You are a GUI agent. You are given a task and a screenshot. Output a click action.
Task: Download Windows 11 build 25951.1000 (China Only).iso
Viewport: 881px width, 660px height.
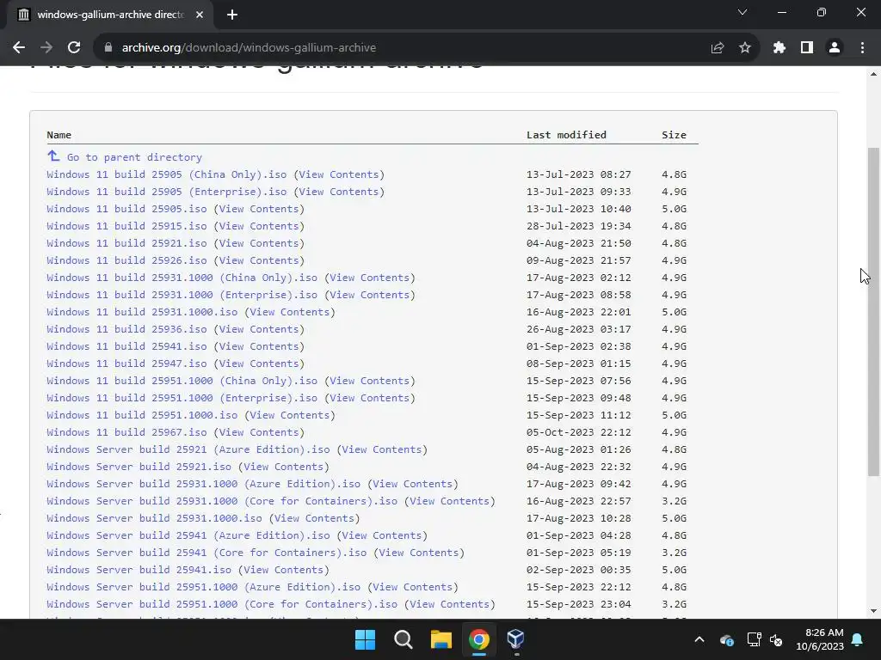(182, 381)
